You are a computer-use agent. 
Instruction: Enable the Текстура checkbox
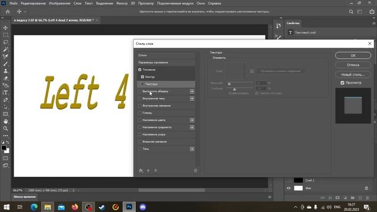[143, 84]
